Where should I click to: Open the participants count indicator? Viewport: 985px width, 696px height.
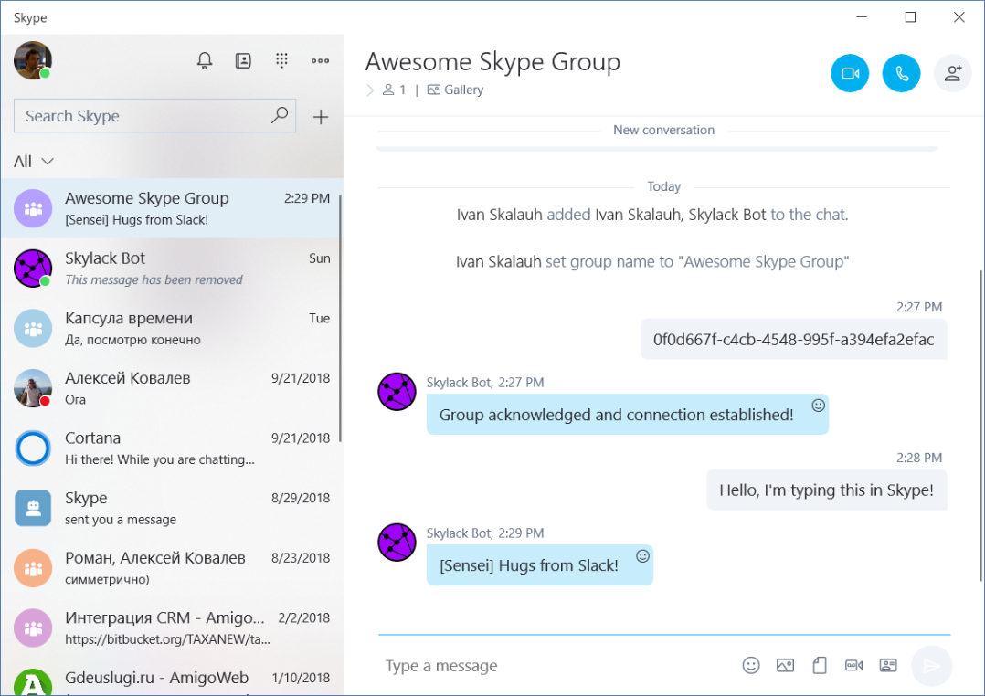(x=395, y=90)
